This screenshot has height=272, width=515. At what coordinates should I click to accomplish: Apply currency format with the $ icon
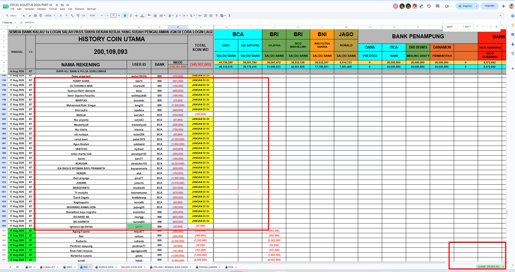pyautogui.click(x=61, y=16)
